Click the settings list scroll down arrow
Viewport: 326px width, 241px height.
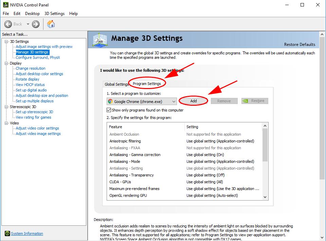265,197
